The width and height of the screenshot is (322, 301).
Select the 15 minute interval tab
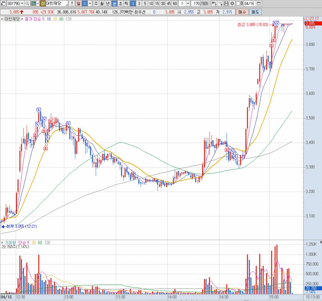pos(157,3)
